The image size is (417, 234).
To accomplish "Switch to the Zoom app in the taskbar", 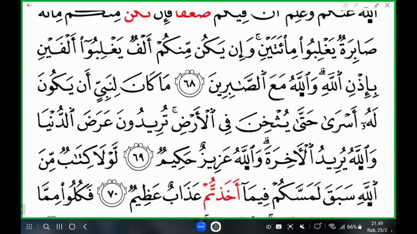I will pyautogui.click(x=201, y=227).
